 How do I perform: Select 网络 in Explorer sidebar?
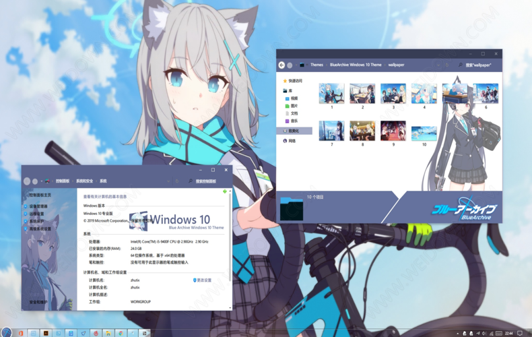[290, 141]
